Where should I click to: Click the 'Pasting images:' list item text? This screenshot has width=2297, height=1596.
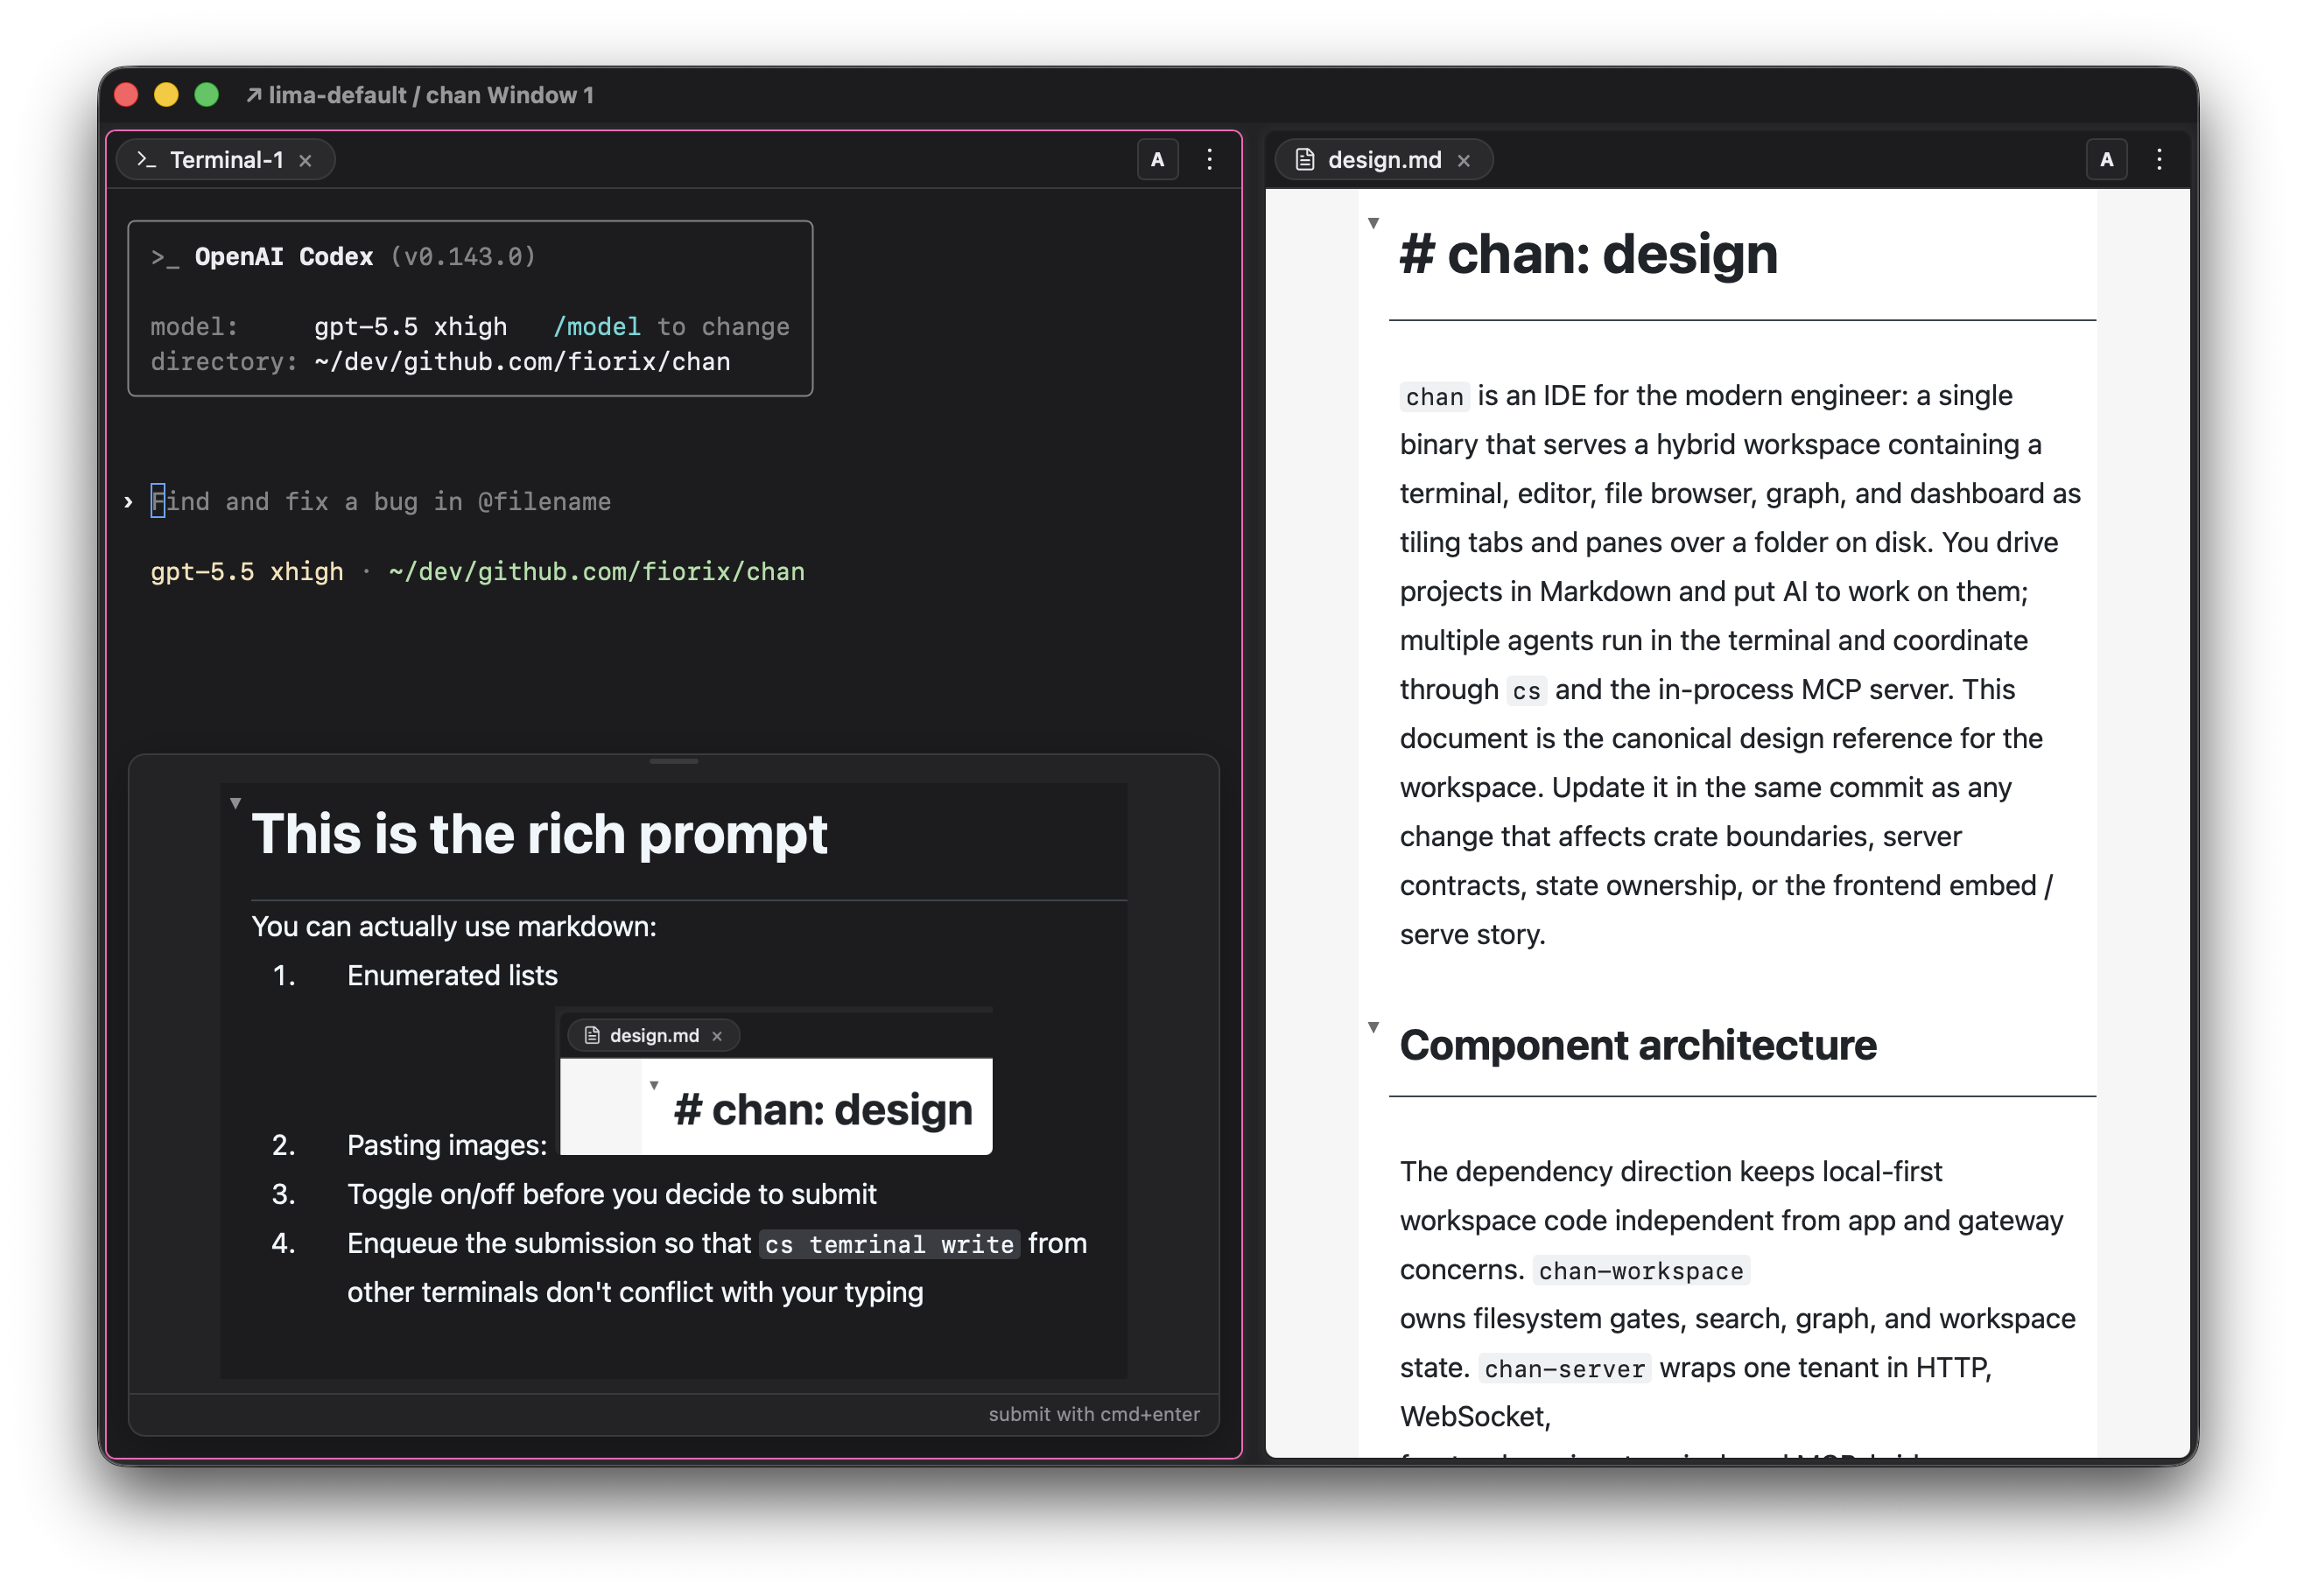pyautogui.click(x=447, y=1145)
